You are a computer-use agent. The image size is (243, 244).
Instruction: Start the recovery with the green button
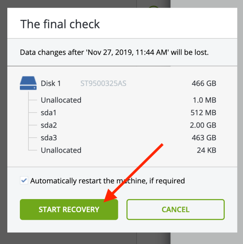[x=69, y=210]
